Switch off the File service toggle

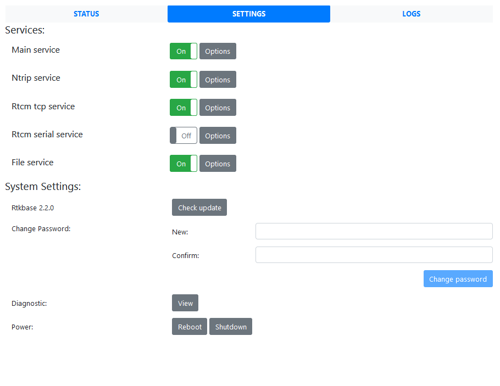click(184, 164)
